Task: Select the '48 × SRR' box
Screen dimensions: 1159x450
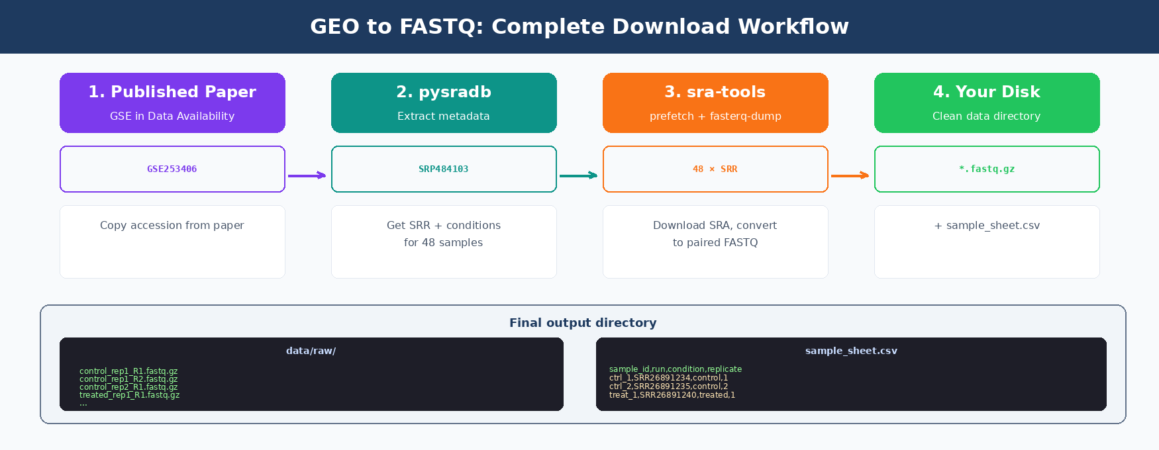Action: click(715, 169)
